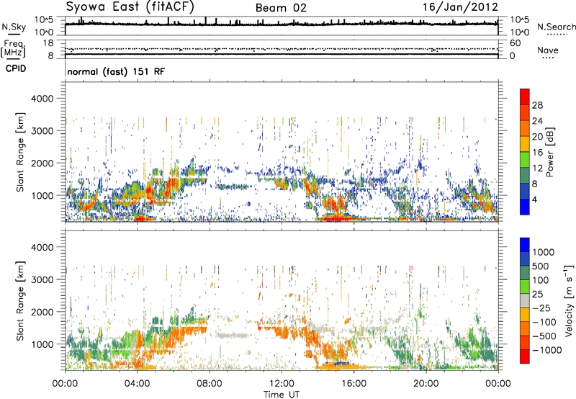Click the 'Velocity [m s-1]' color bar title
The image size is (576, 399).
pyautogui.click(x=569, y=300)
